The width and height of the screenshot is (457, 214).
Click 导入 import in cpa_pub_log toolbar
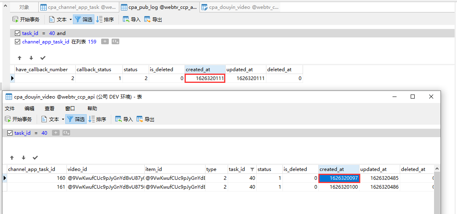[x=132, y=19]
